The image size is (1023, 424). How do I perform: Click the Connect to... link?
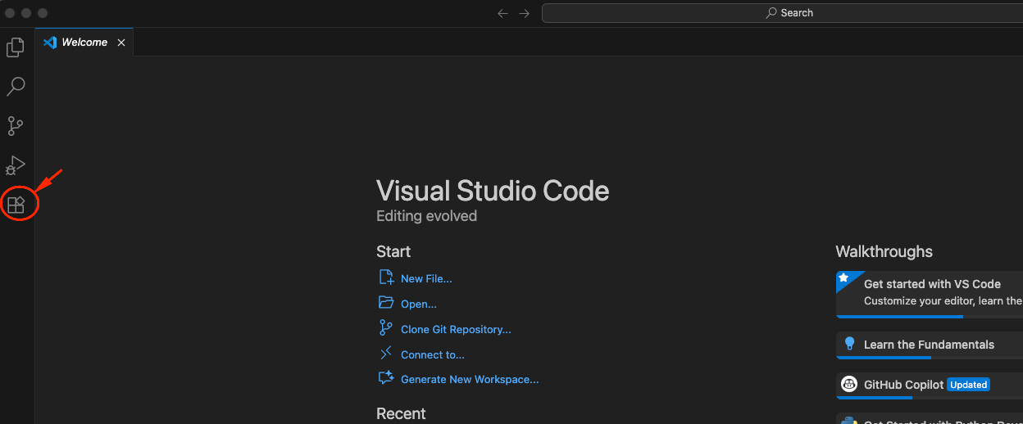(433, 355)
